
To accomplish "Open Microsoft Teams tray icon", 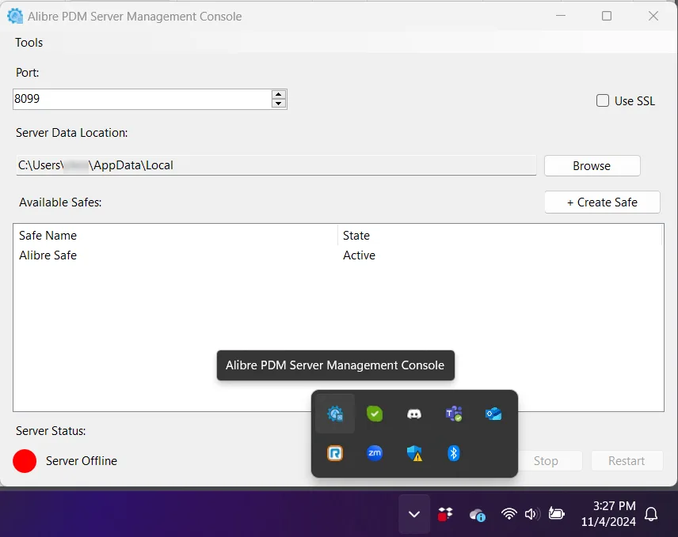I will coord(454,414).
